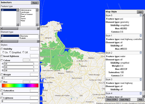Click Feature type horizontal scroll right arrow

click(x=38, y=28)
